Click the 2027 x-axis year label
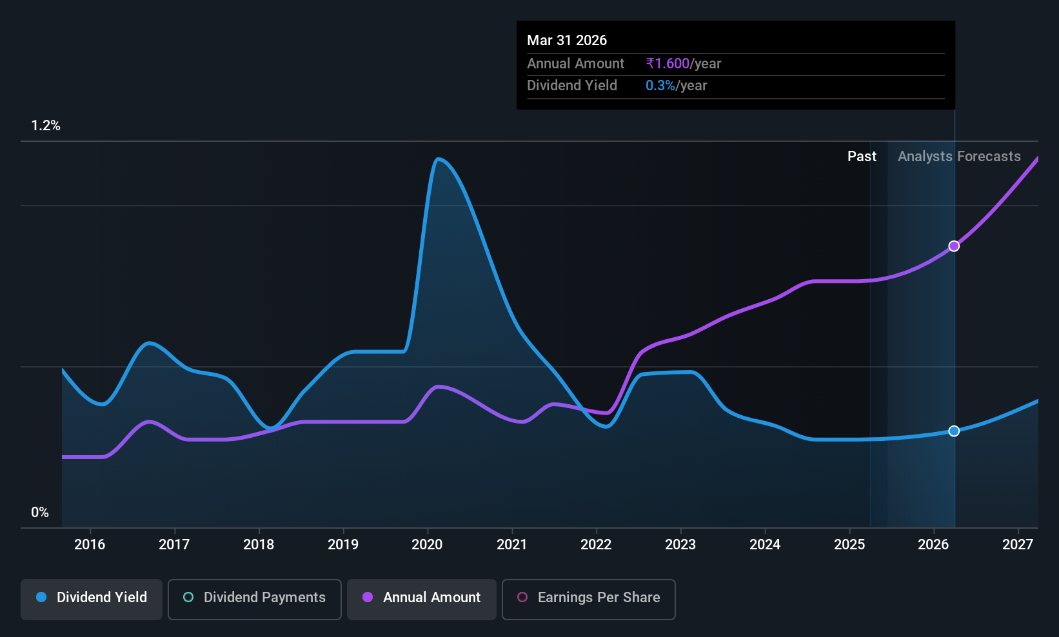The image size is (1059, 637). coord(1018,544)
